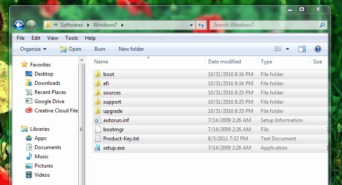This screenshot has height=185, width=342.
Task: Click the search magnifier icon
Action: coord(322,25)
